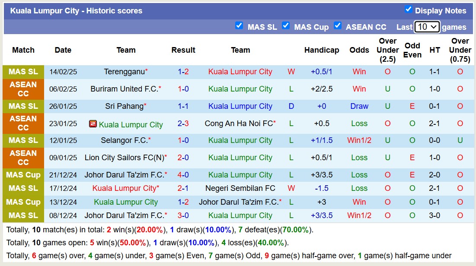Click the ASEAN CC badge on the Buriram row
Screen dimensions: 476x266
pyautogui.click(x=23, y=89)
